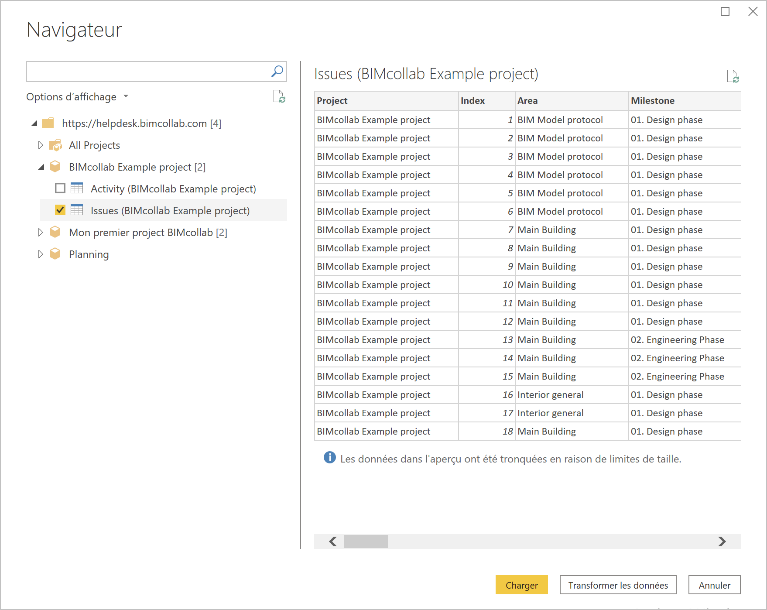The width and height of the screenshot is (767, 610).
Task: Select https://helpdesk.bimcollab.com [4] label
Action: click(x=142, y=123)
